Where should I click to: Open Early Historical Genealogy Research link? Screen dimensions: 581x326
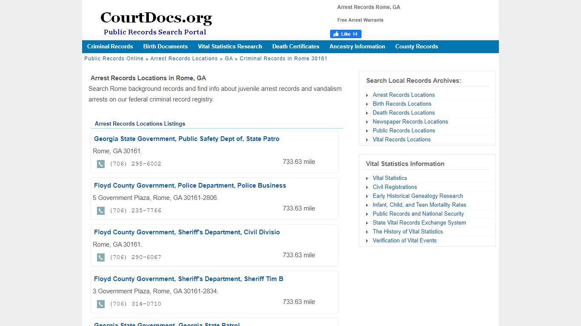tap(418, 196)
